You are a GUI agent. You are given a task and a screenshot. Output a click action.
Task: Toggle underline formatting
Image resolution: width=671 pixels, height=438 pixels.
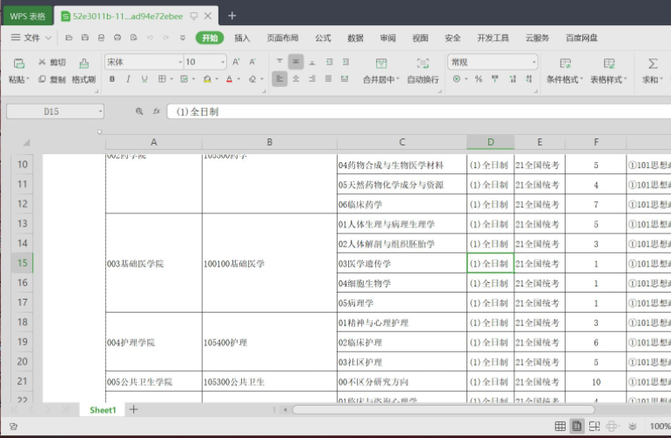(144, 79)
